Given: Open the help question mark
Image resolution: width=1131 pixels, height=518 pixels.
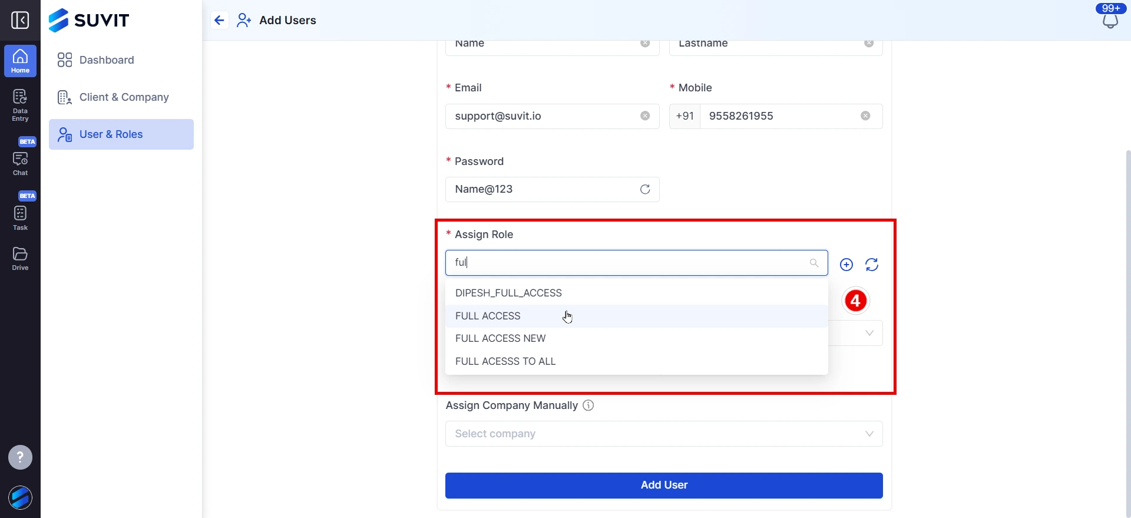Looking at the screenshot, I should [x=20, y=457].
